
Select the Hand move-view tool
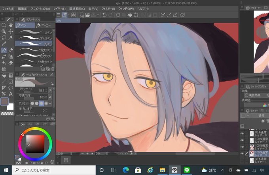(11, 26)
